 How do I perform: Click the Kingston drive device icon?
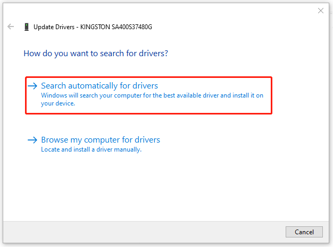pos(27,27)
